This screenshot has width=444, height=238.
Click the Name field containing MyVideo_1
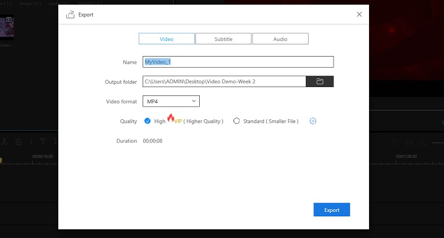tap(238, 62)
